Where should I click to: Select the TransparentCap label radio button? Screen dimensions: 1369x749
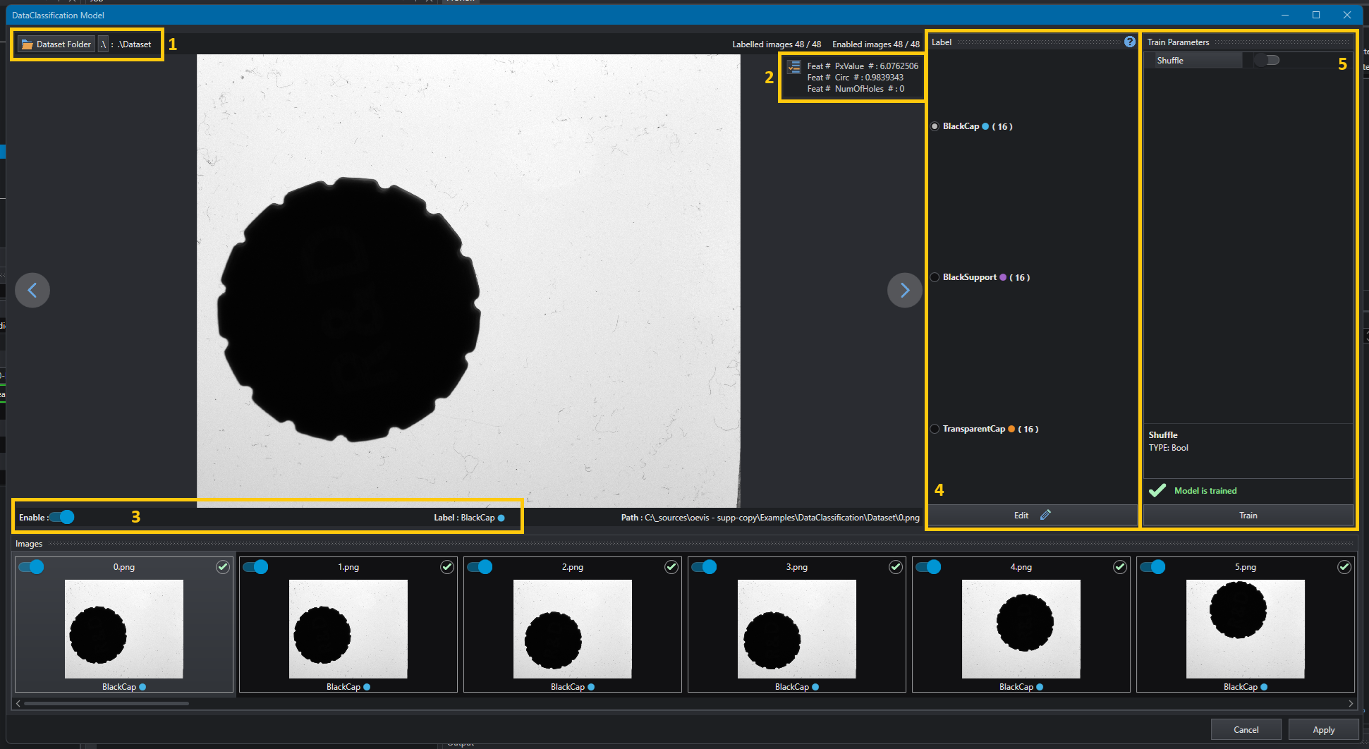click(x=935, y=429)
